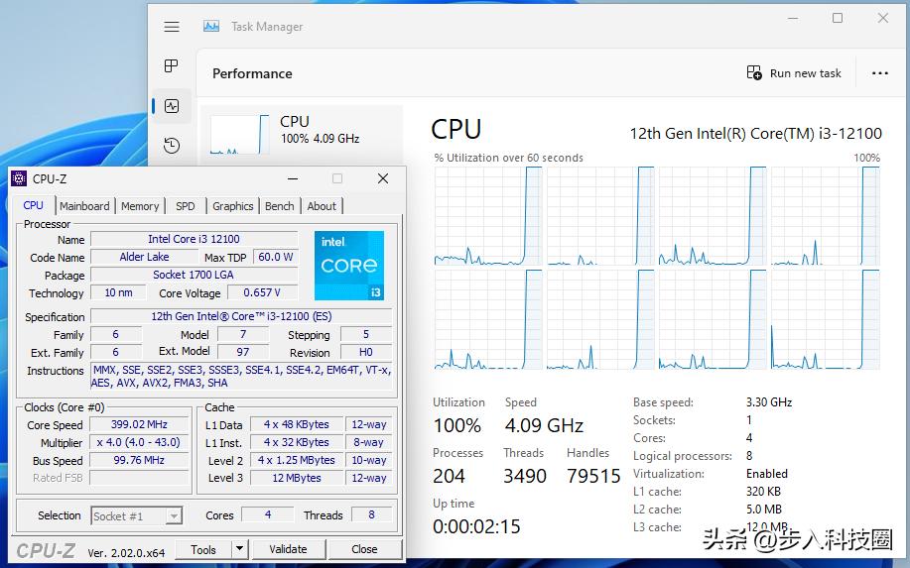Click the Core Voltage value 0.657 V

point(262,292)
